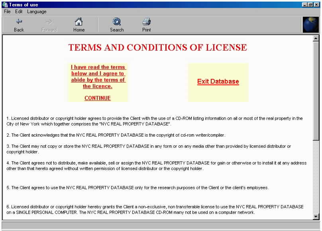Restore down the Terms of use window

click(310, 4)
